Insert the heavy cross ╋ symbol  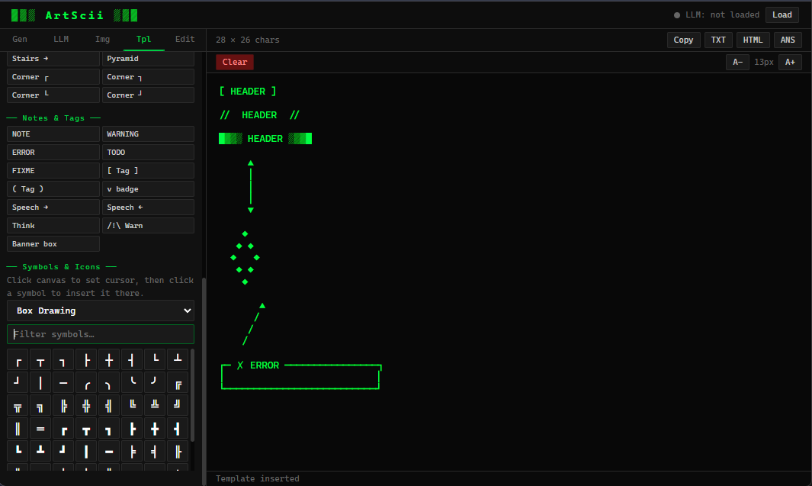(154, 429)
